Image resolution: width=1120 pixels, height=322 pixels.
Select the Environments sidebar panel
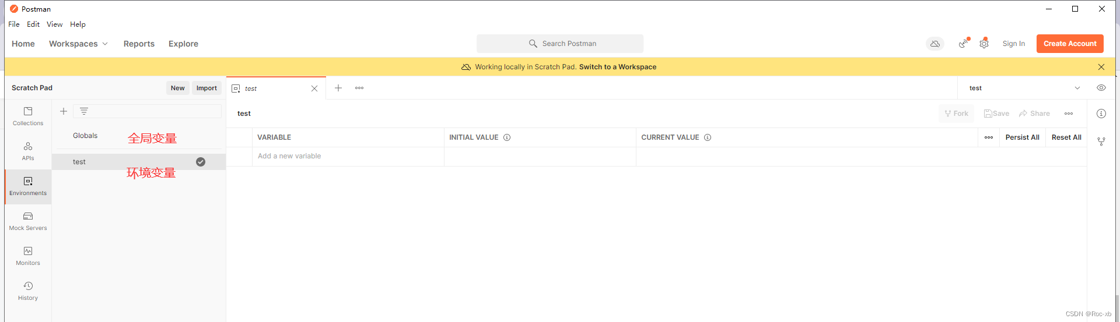click(28, 186)
